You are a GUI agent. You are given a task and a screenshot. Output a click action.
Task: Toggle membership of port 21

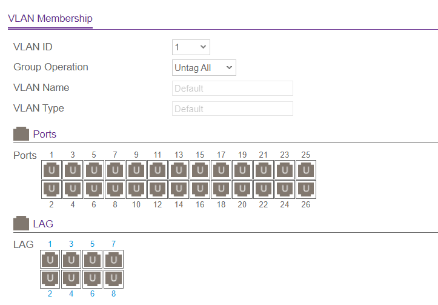click(x=264, y=170)
